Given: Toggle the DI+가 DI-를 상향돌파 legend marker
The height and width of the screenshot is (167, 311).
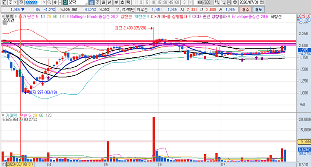Looking at the screenshot, I should pos(148,17).
